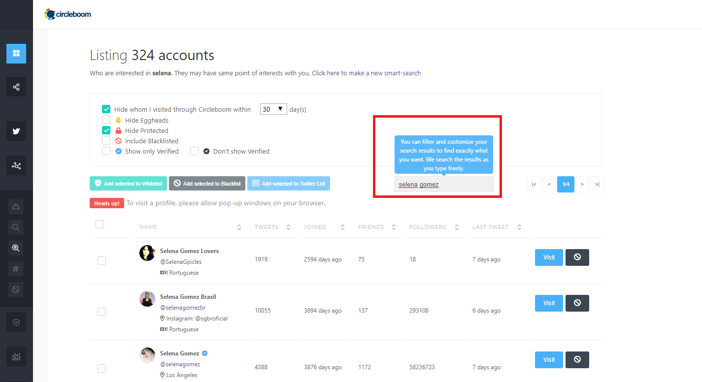Screen dimensions: 702x382
Task: Toggle Hide whom I visited through Circleboom
Action: click(106, 109)
